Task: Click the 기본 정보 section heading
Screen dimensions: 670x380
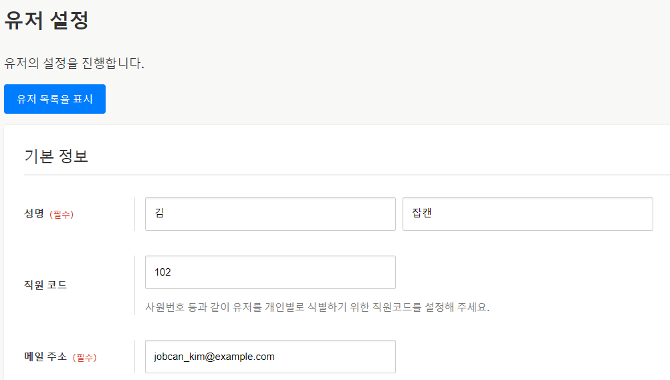Action: (x=56, y=157)
